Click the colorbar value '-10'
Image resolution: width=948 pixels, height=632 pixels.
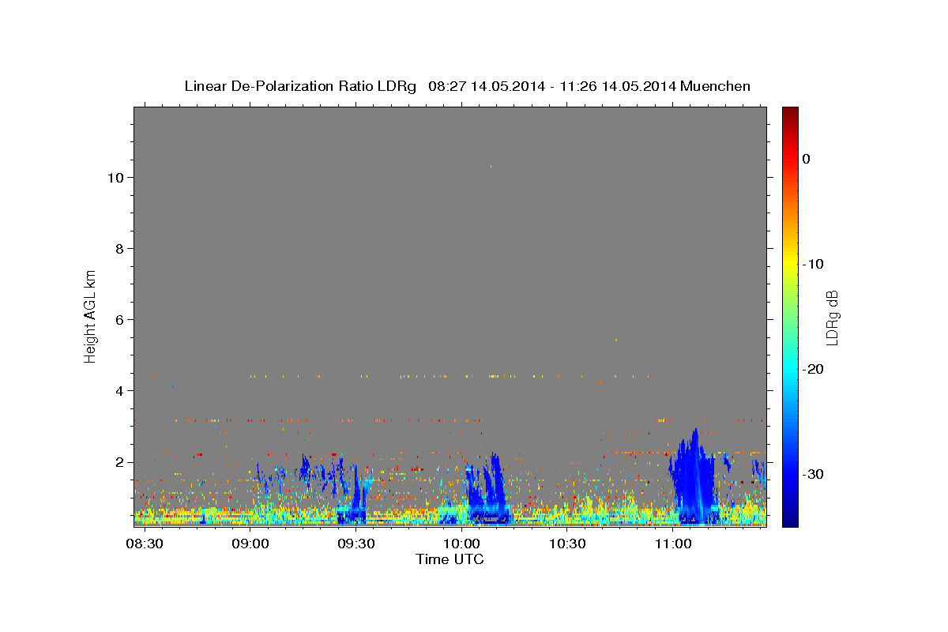pyautogui.click(x=813, y=264)
